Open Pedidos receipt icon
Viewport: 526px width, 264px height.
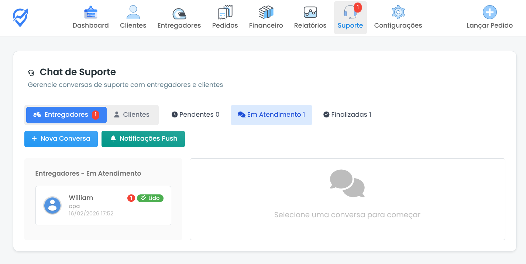pyautogui.click(x=225, y=13)
